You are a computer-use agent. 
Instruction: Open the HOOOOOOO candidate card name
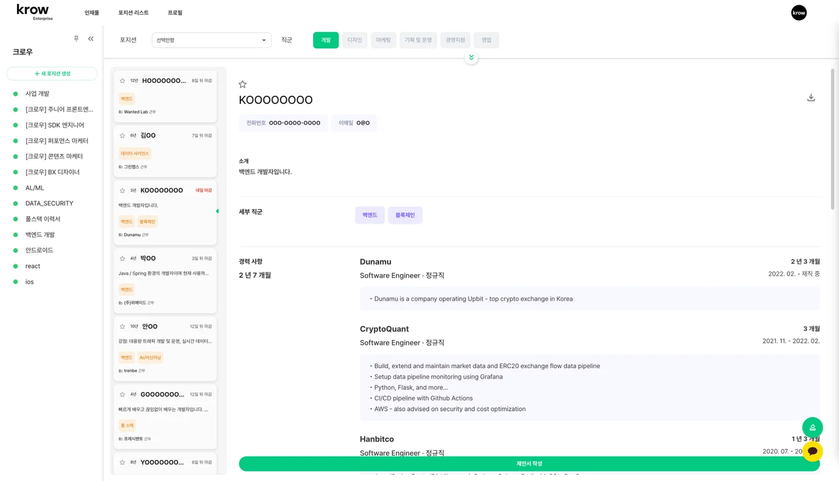tap(164, 81)
